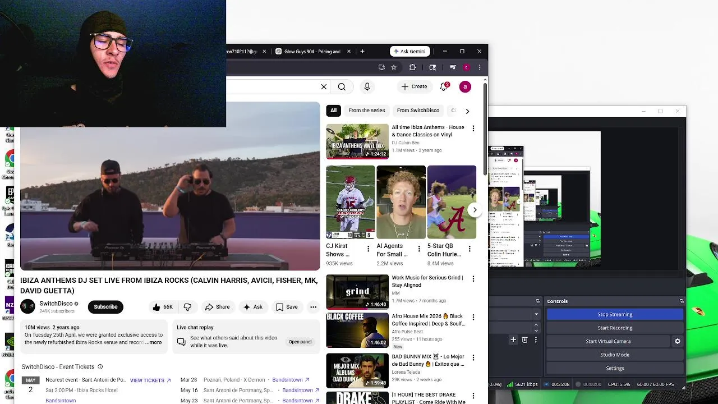The image size is (718, 404).
Task: Click Start Virtual Camera in OBS
Action: [x=608, y=341]
